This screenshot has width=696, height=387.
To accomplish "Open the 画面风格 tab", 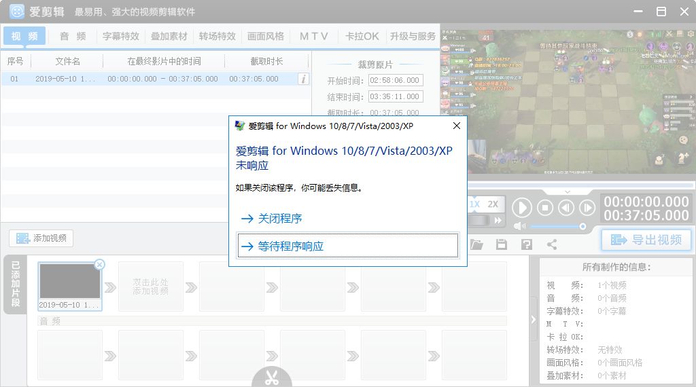I will coord(266,37).
